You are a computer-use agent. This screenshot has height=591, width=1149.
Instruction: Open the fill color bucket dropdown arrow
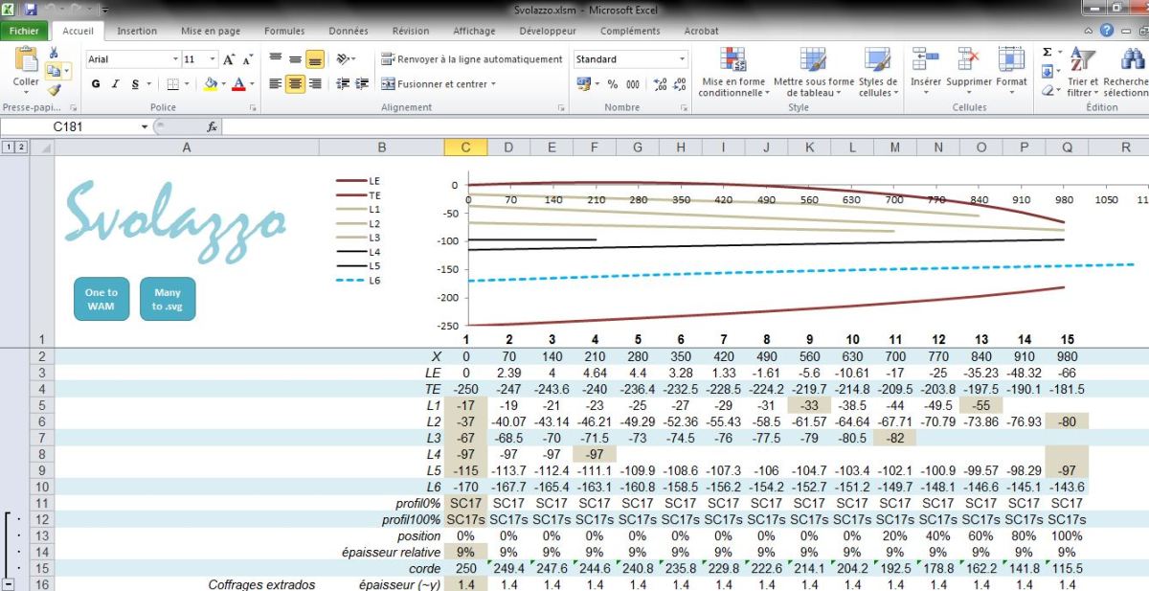tap(223, 84)
